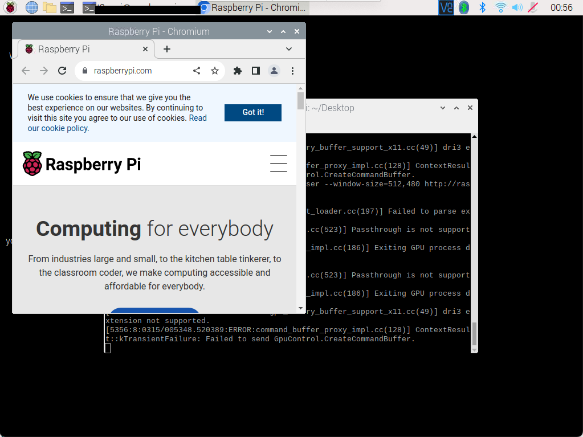Go back with the browser back arrow
Viewport: 583px width, 437px height.
[26, 71]
